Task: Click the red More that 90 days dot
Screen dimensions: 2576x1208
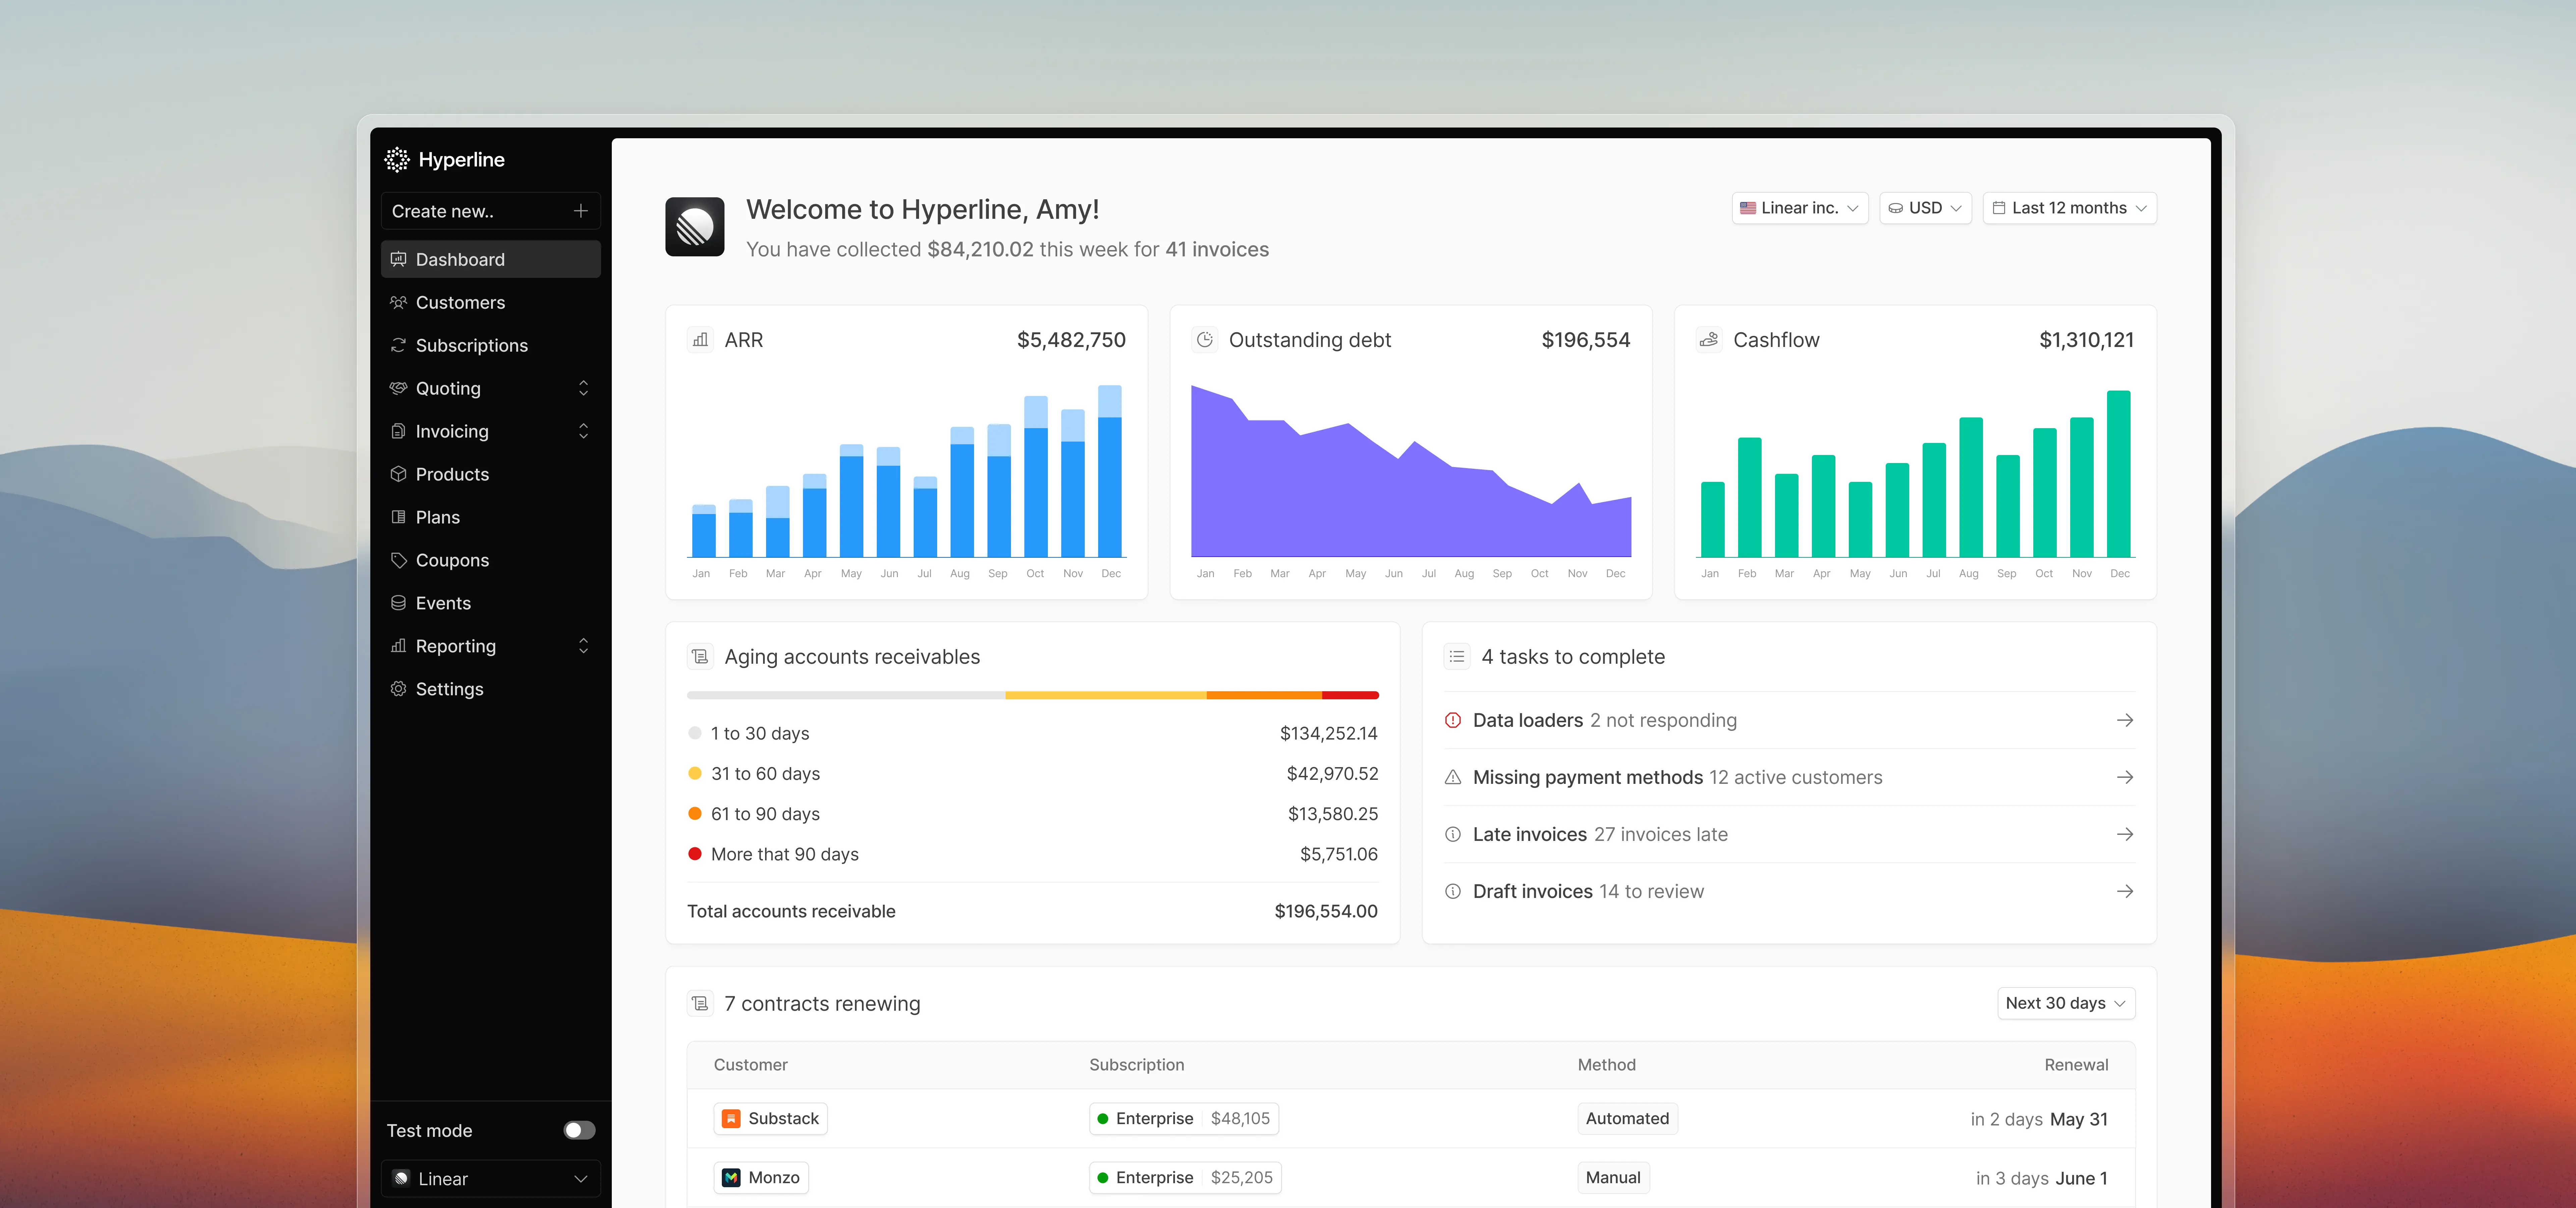Action: point(695,854)
